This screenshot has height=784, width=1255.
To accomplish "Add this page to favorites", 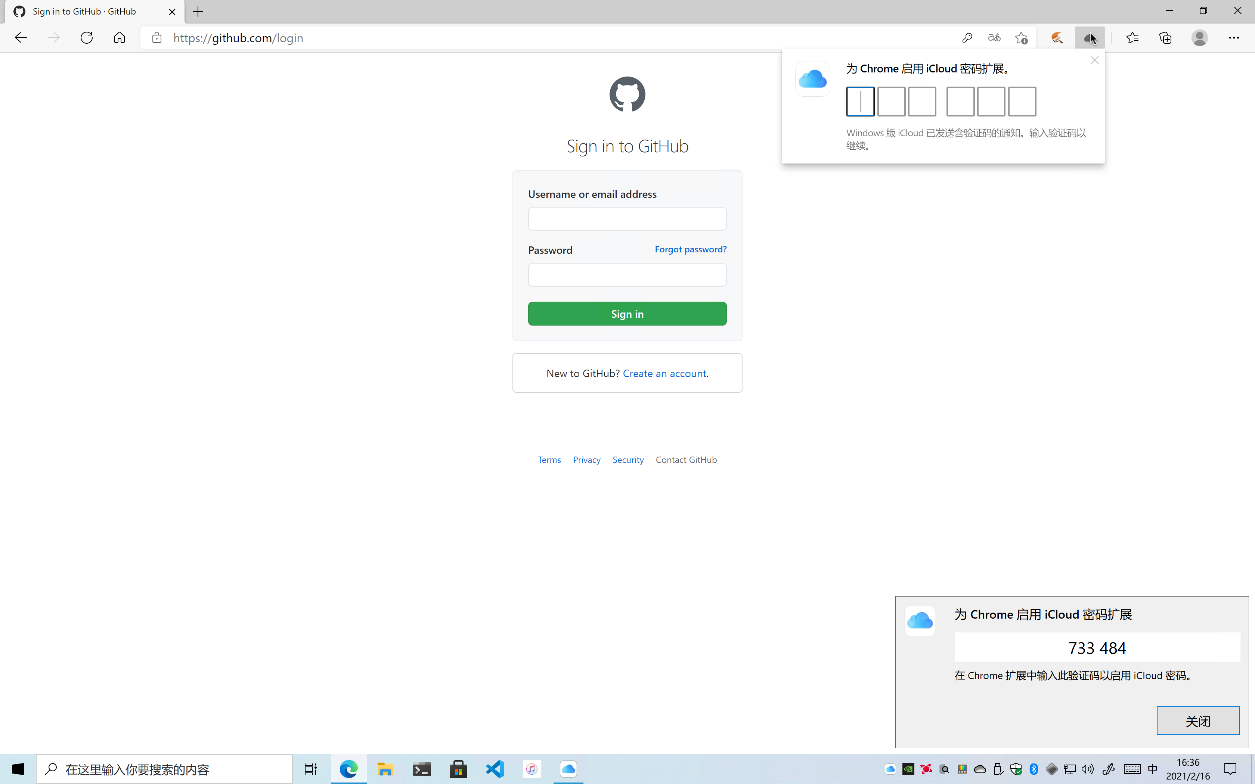I will [x=1022, y=38].
